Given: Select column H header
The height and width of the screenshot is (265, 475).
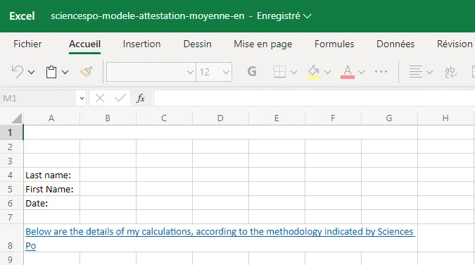Looking at the screenshot, I should [445, 118].
